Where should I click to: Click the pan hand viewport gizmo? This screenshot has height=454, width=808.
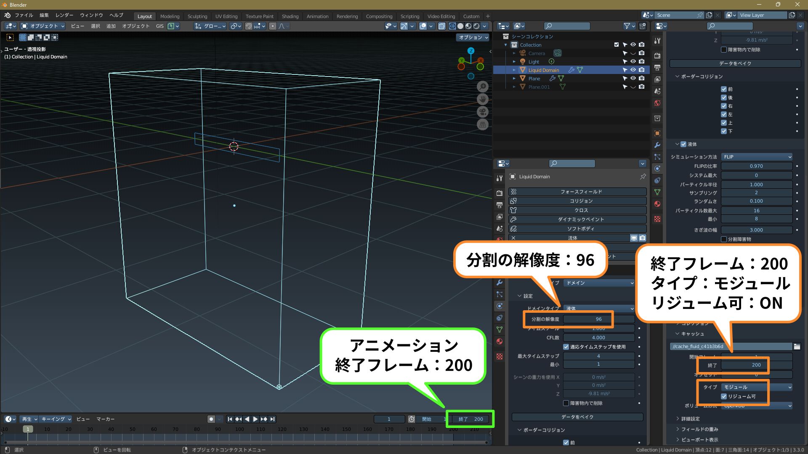pos(483,99)
